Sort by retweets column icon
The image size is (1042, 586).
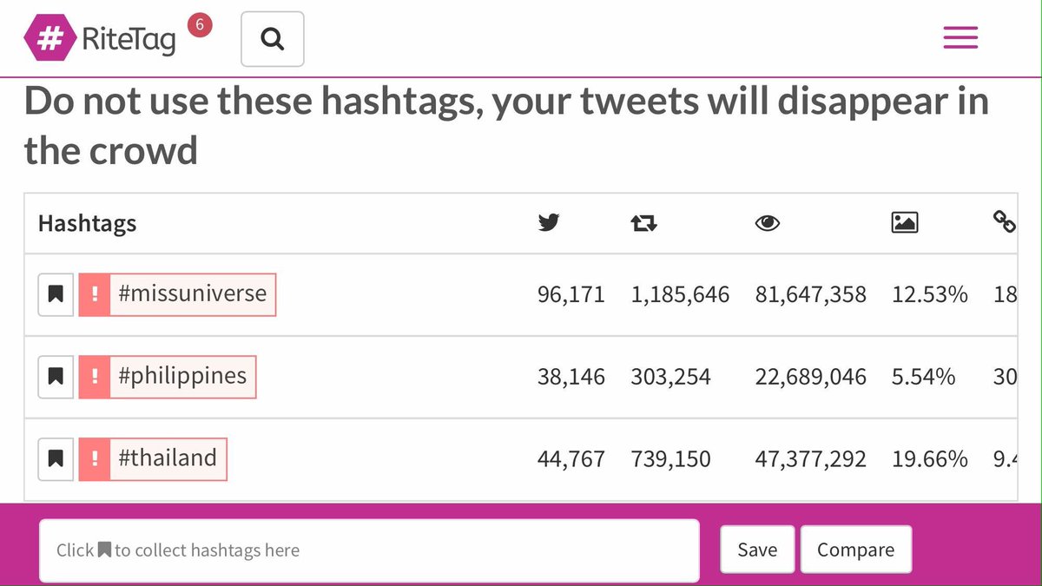point(643,224)
